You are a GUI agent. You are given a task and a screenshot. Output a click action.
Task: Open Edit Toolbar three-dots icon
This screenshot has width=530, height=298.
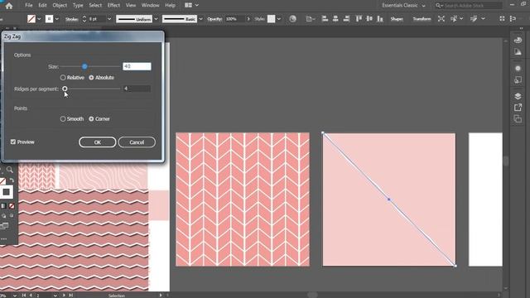(x=3, y=239)
